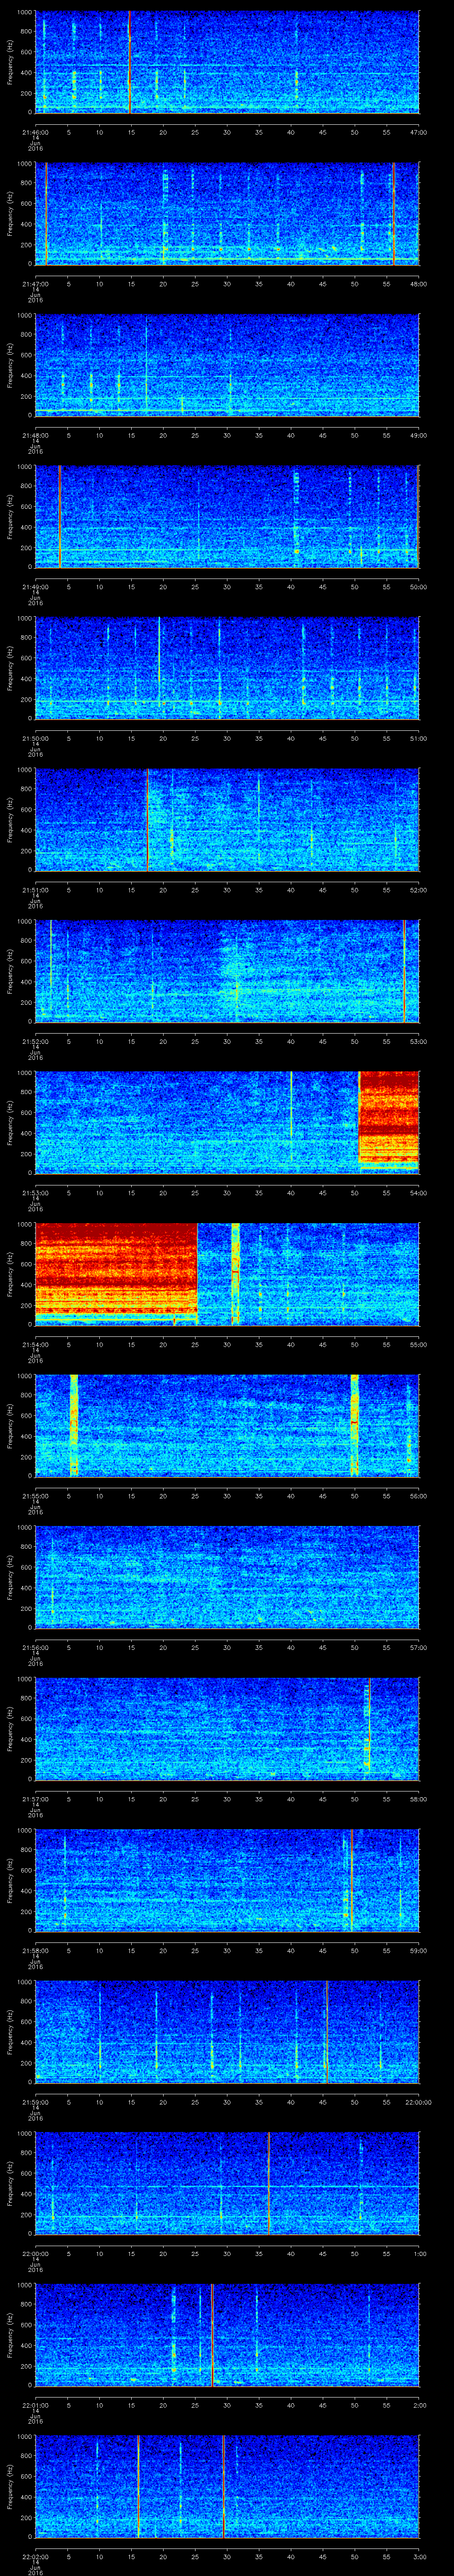Click the '51:00' end time label

pos(418,738)
